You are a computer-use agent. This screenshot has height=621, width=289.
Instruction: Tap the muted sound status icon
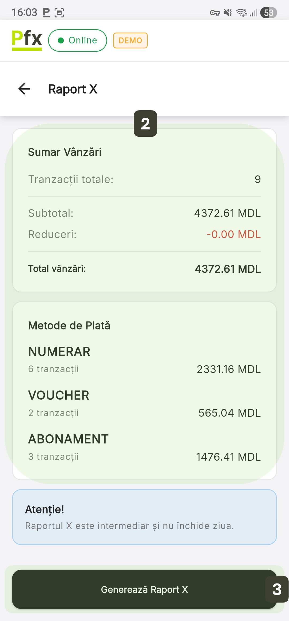[x=228, y=13]
